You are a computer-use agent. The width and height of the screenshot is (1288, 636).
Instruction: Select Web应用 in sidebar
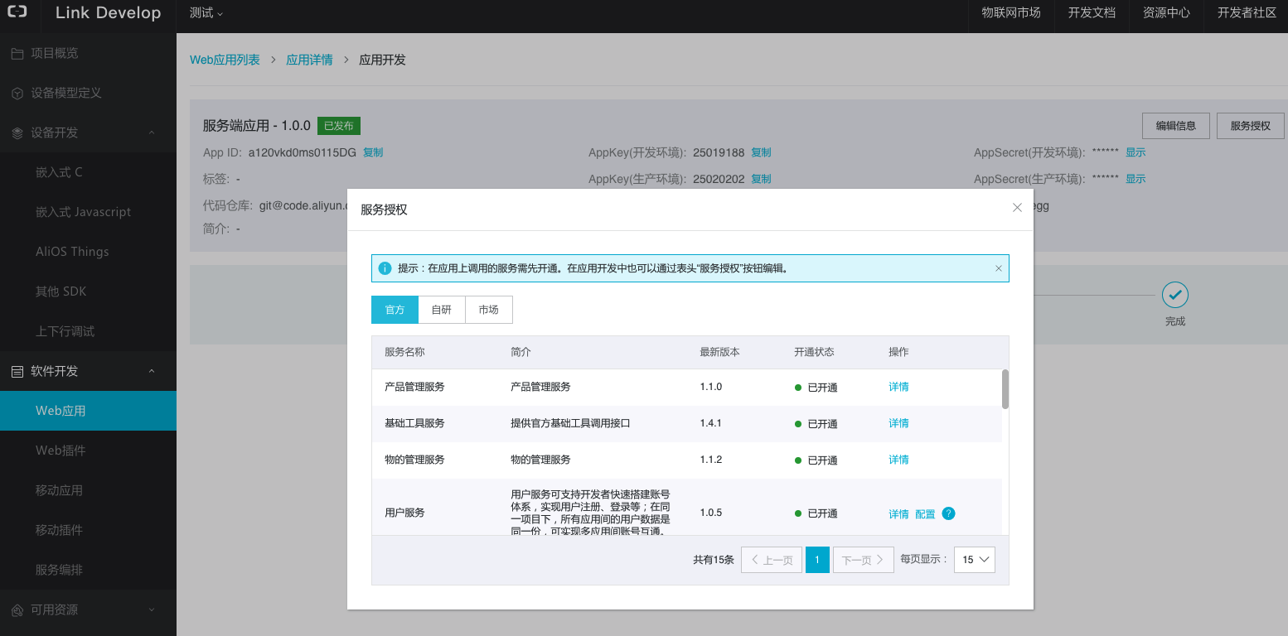click(x=88, y=411)
